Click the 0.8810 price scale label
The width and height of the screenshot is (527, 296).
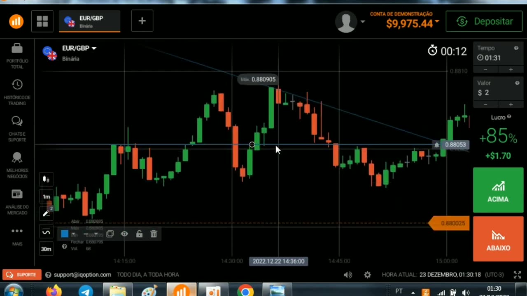[x=458, y=71]
